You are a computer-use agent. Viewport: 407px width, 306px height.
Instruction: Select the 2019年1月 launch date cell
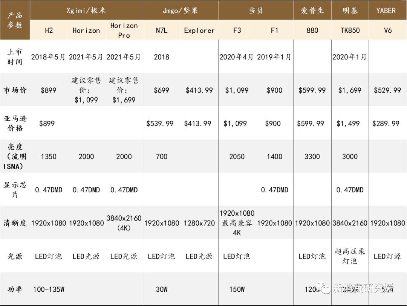coord(274,57)
